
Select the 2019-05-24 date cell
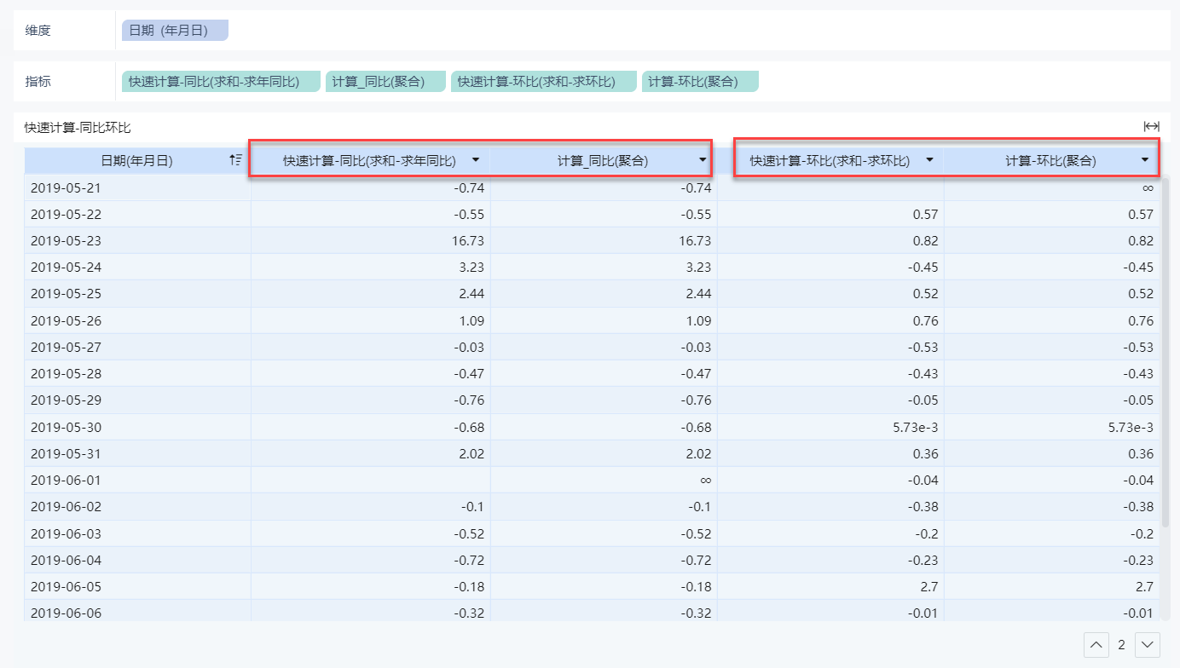coord(138,267)
